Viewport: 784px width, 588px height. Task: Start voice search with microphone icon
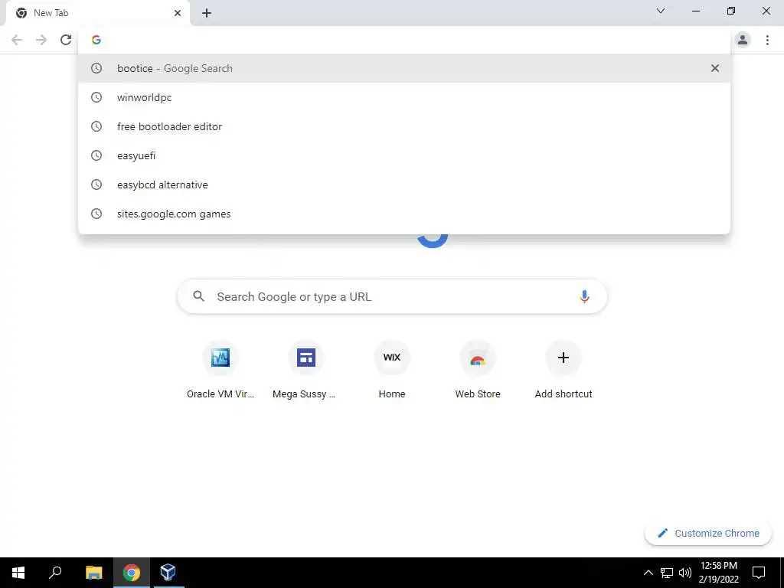[584, 296]
